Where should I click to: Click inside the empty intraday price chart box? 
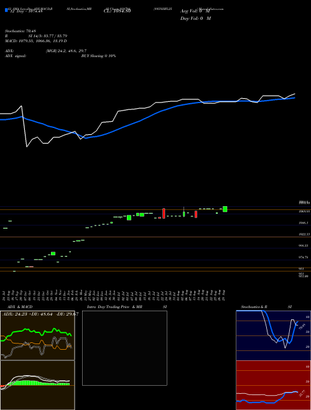tap(124, 348)
